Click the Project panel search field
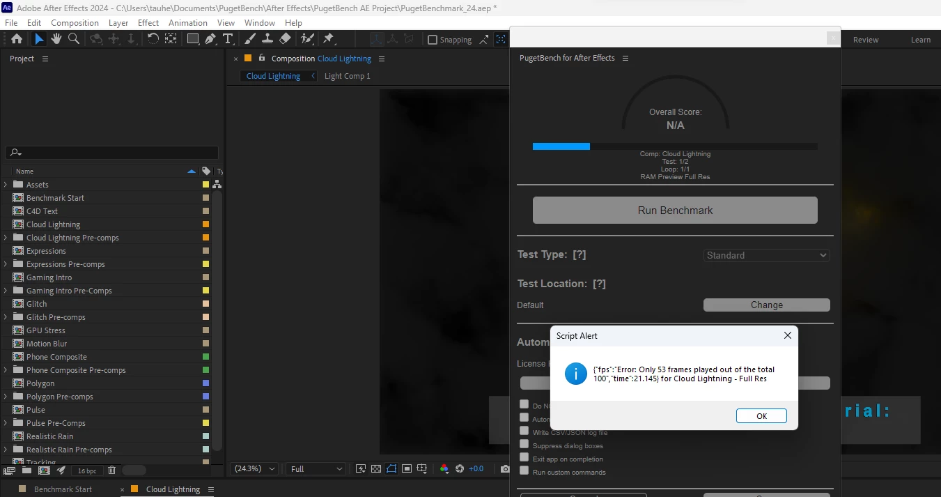The width and height of the screenshot is (941, 497). click(x=112, y=153)
